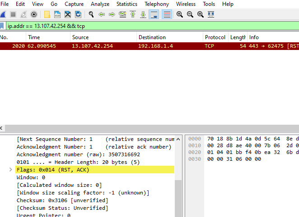299x217 pixels.
Task: Open display filter bookmarks icon
Action: pos(2,26)
